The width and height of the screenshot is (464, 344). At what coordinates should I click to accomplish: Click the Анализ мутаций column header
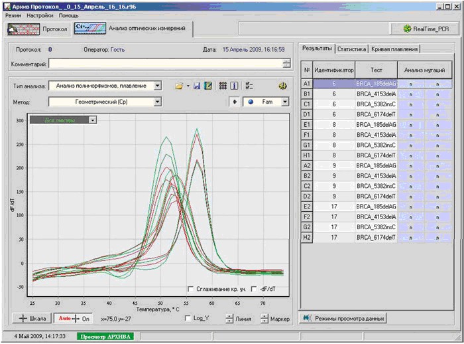coord(425,70)
